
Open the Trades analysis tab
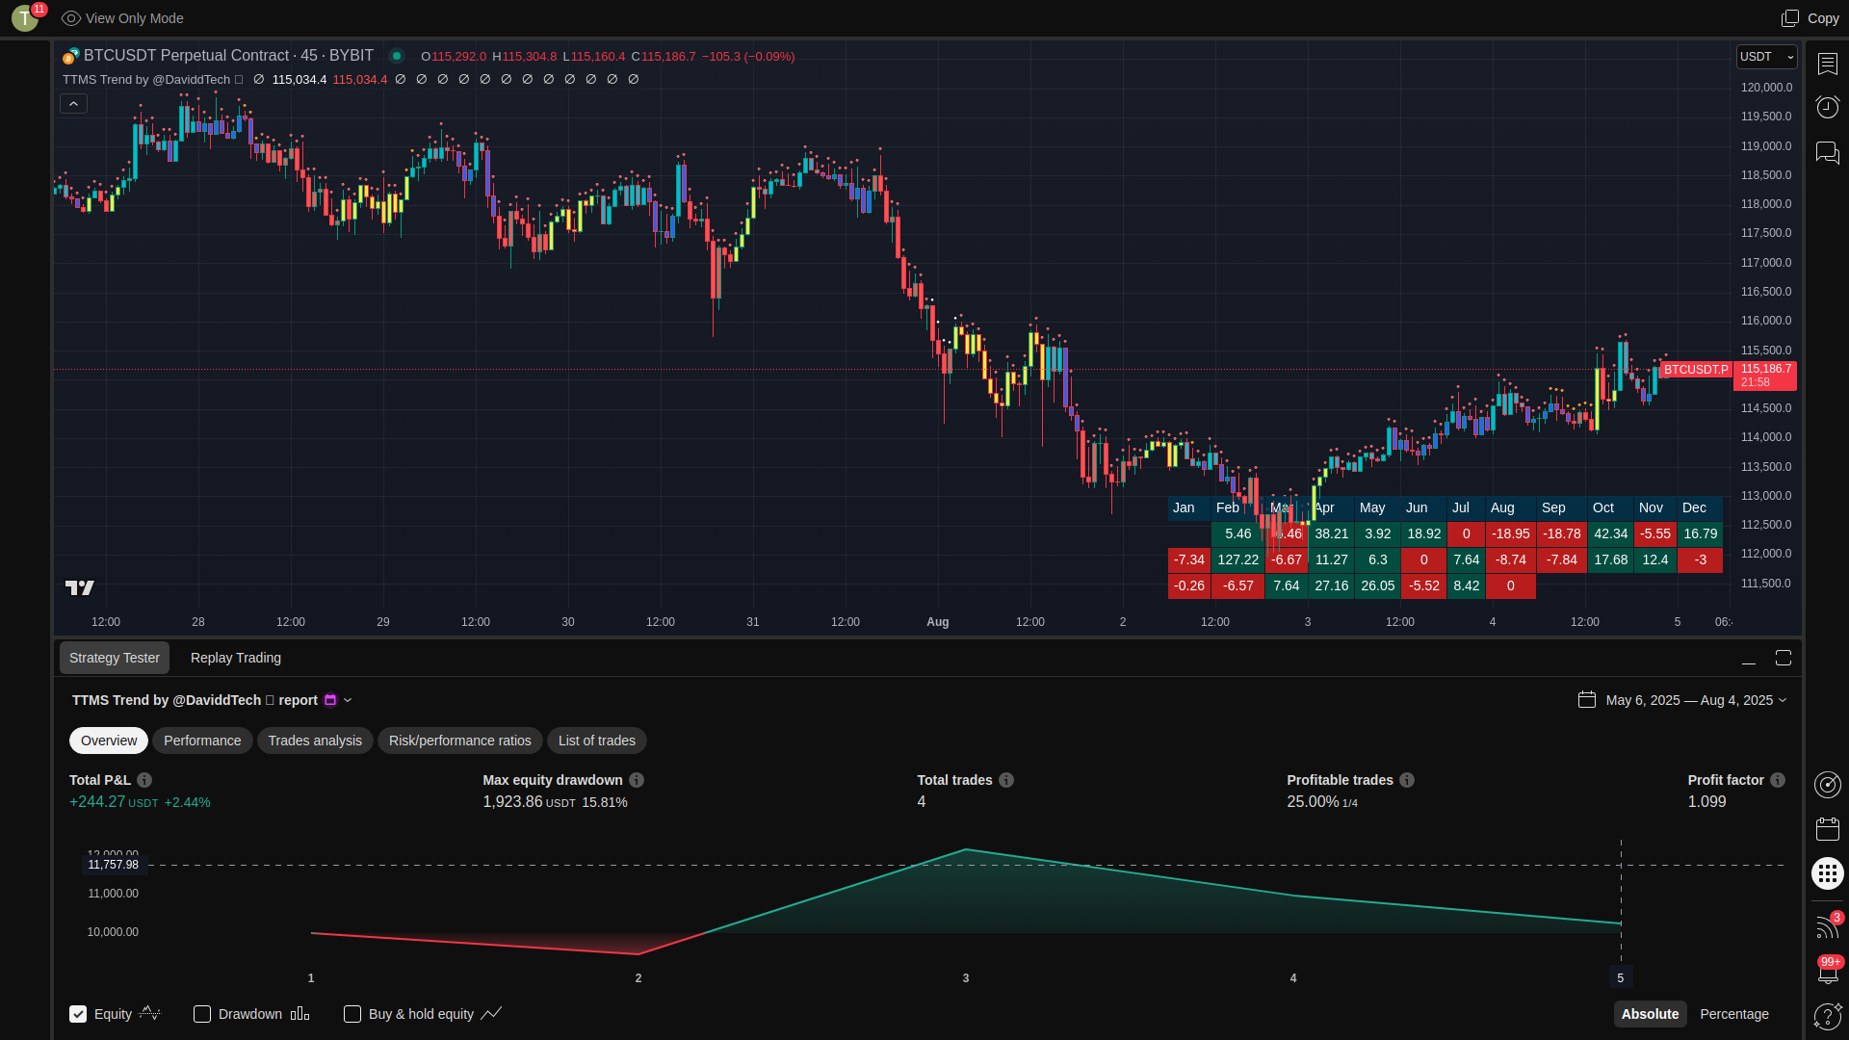(315, 741)
